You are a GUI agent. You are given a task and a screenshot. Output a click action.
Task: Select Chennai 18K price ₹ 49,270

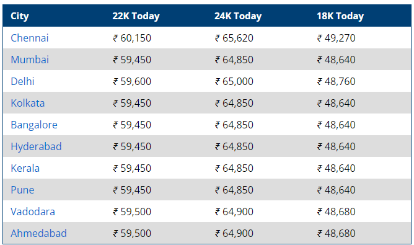[x=337, y=38]
